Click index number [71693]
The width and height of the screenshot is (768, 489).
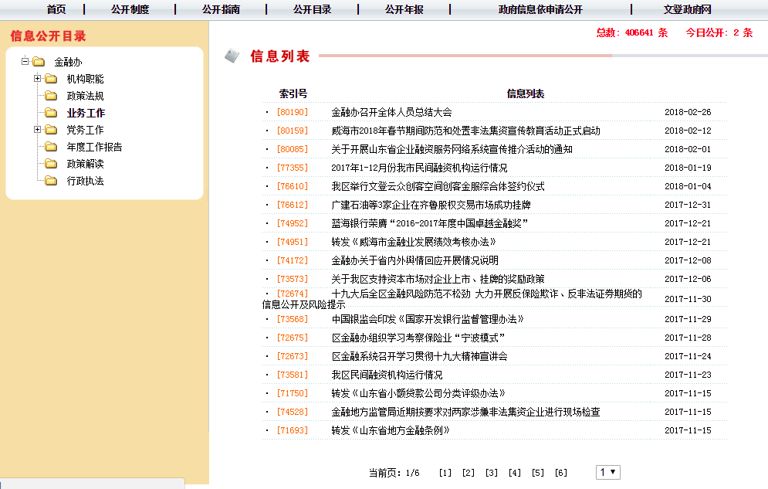pos(293,431)
